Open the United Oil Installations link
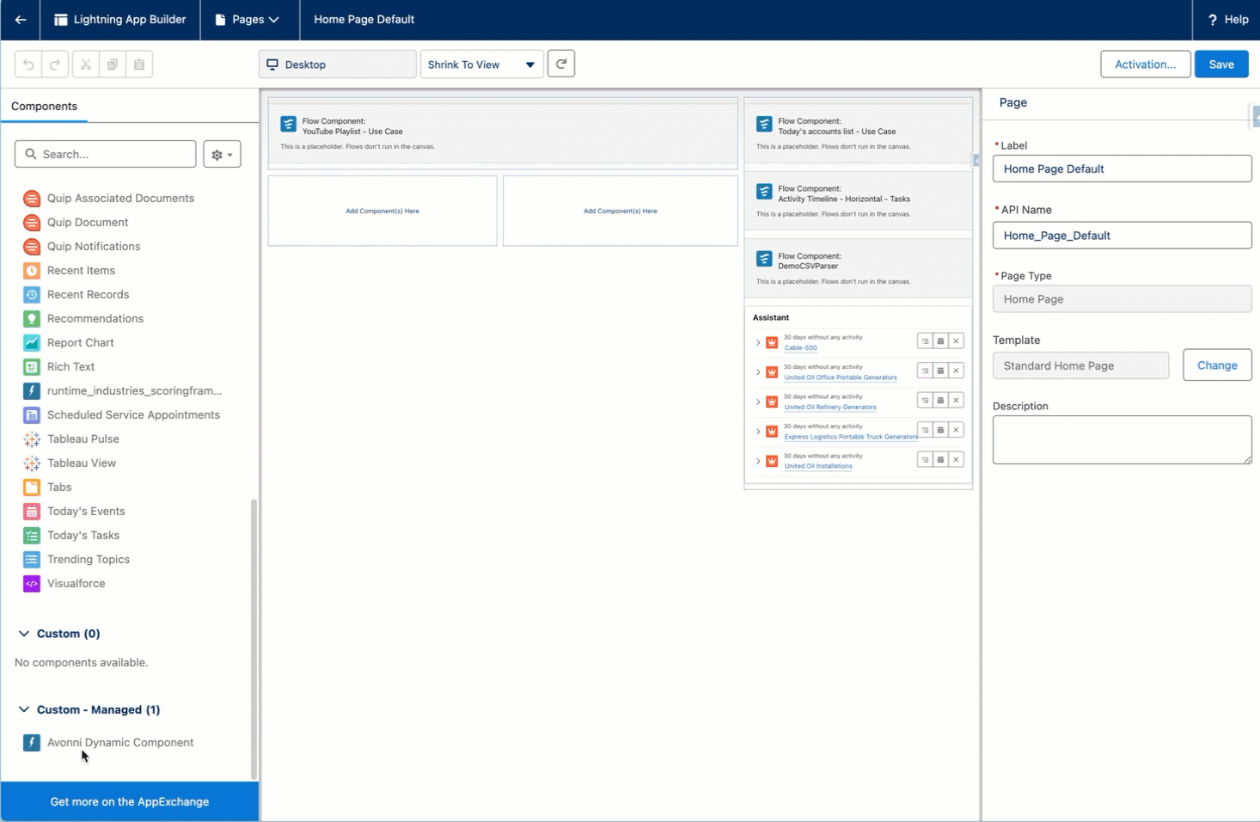This screenshot has height=822, width=1260. tap(818, 466)
